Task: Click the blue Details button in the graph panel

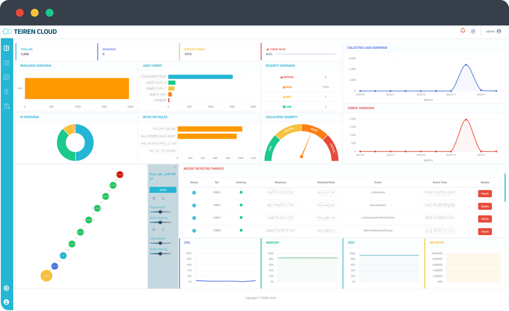Action: (163, 190)
